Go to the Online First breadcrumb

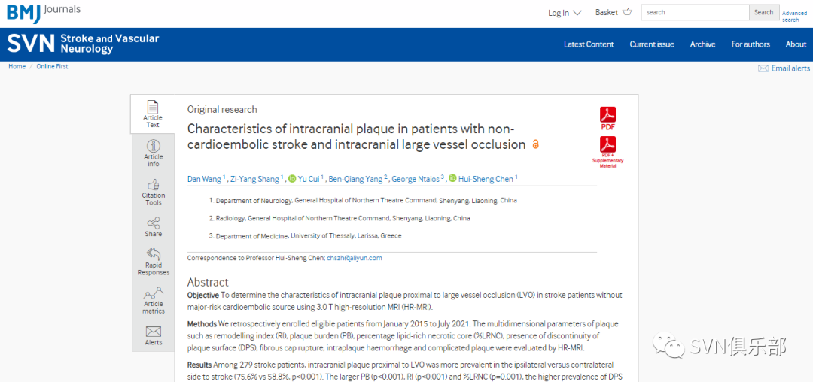pyautogui.click(x=52, y=67)
